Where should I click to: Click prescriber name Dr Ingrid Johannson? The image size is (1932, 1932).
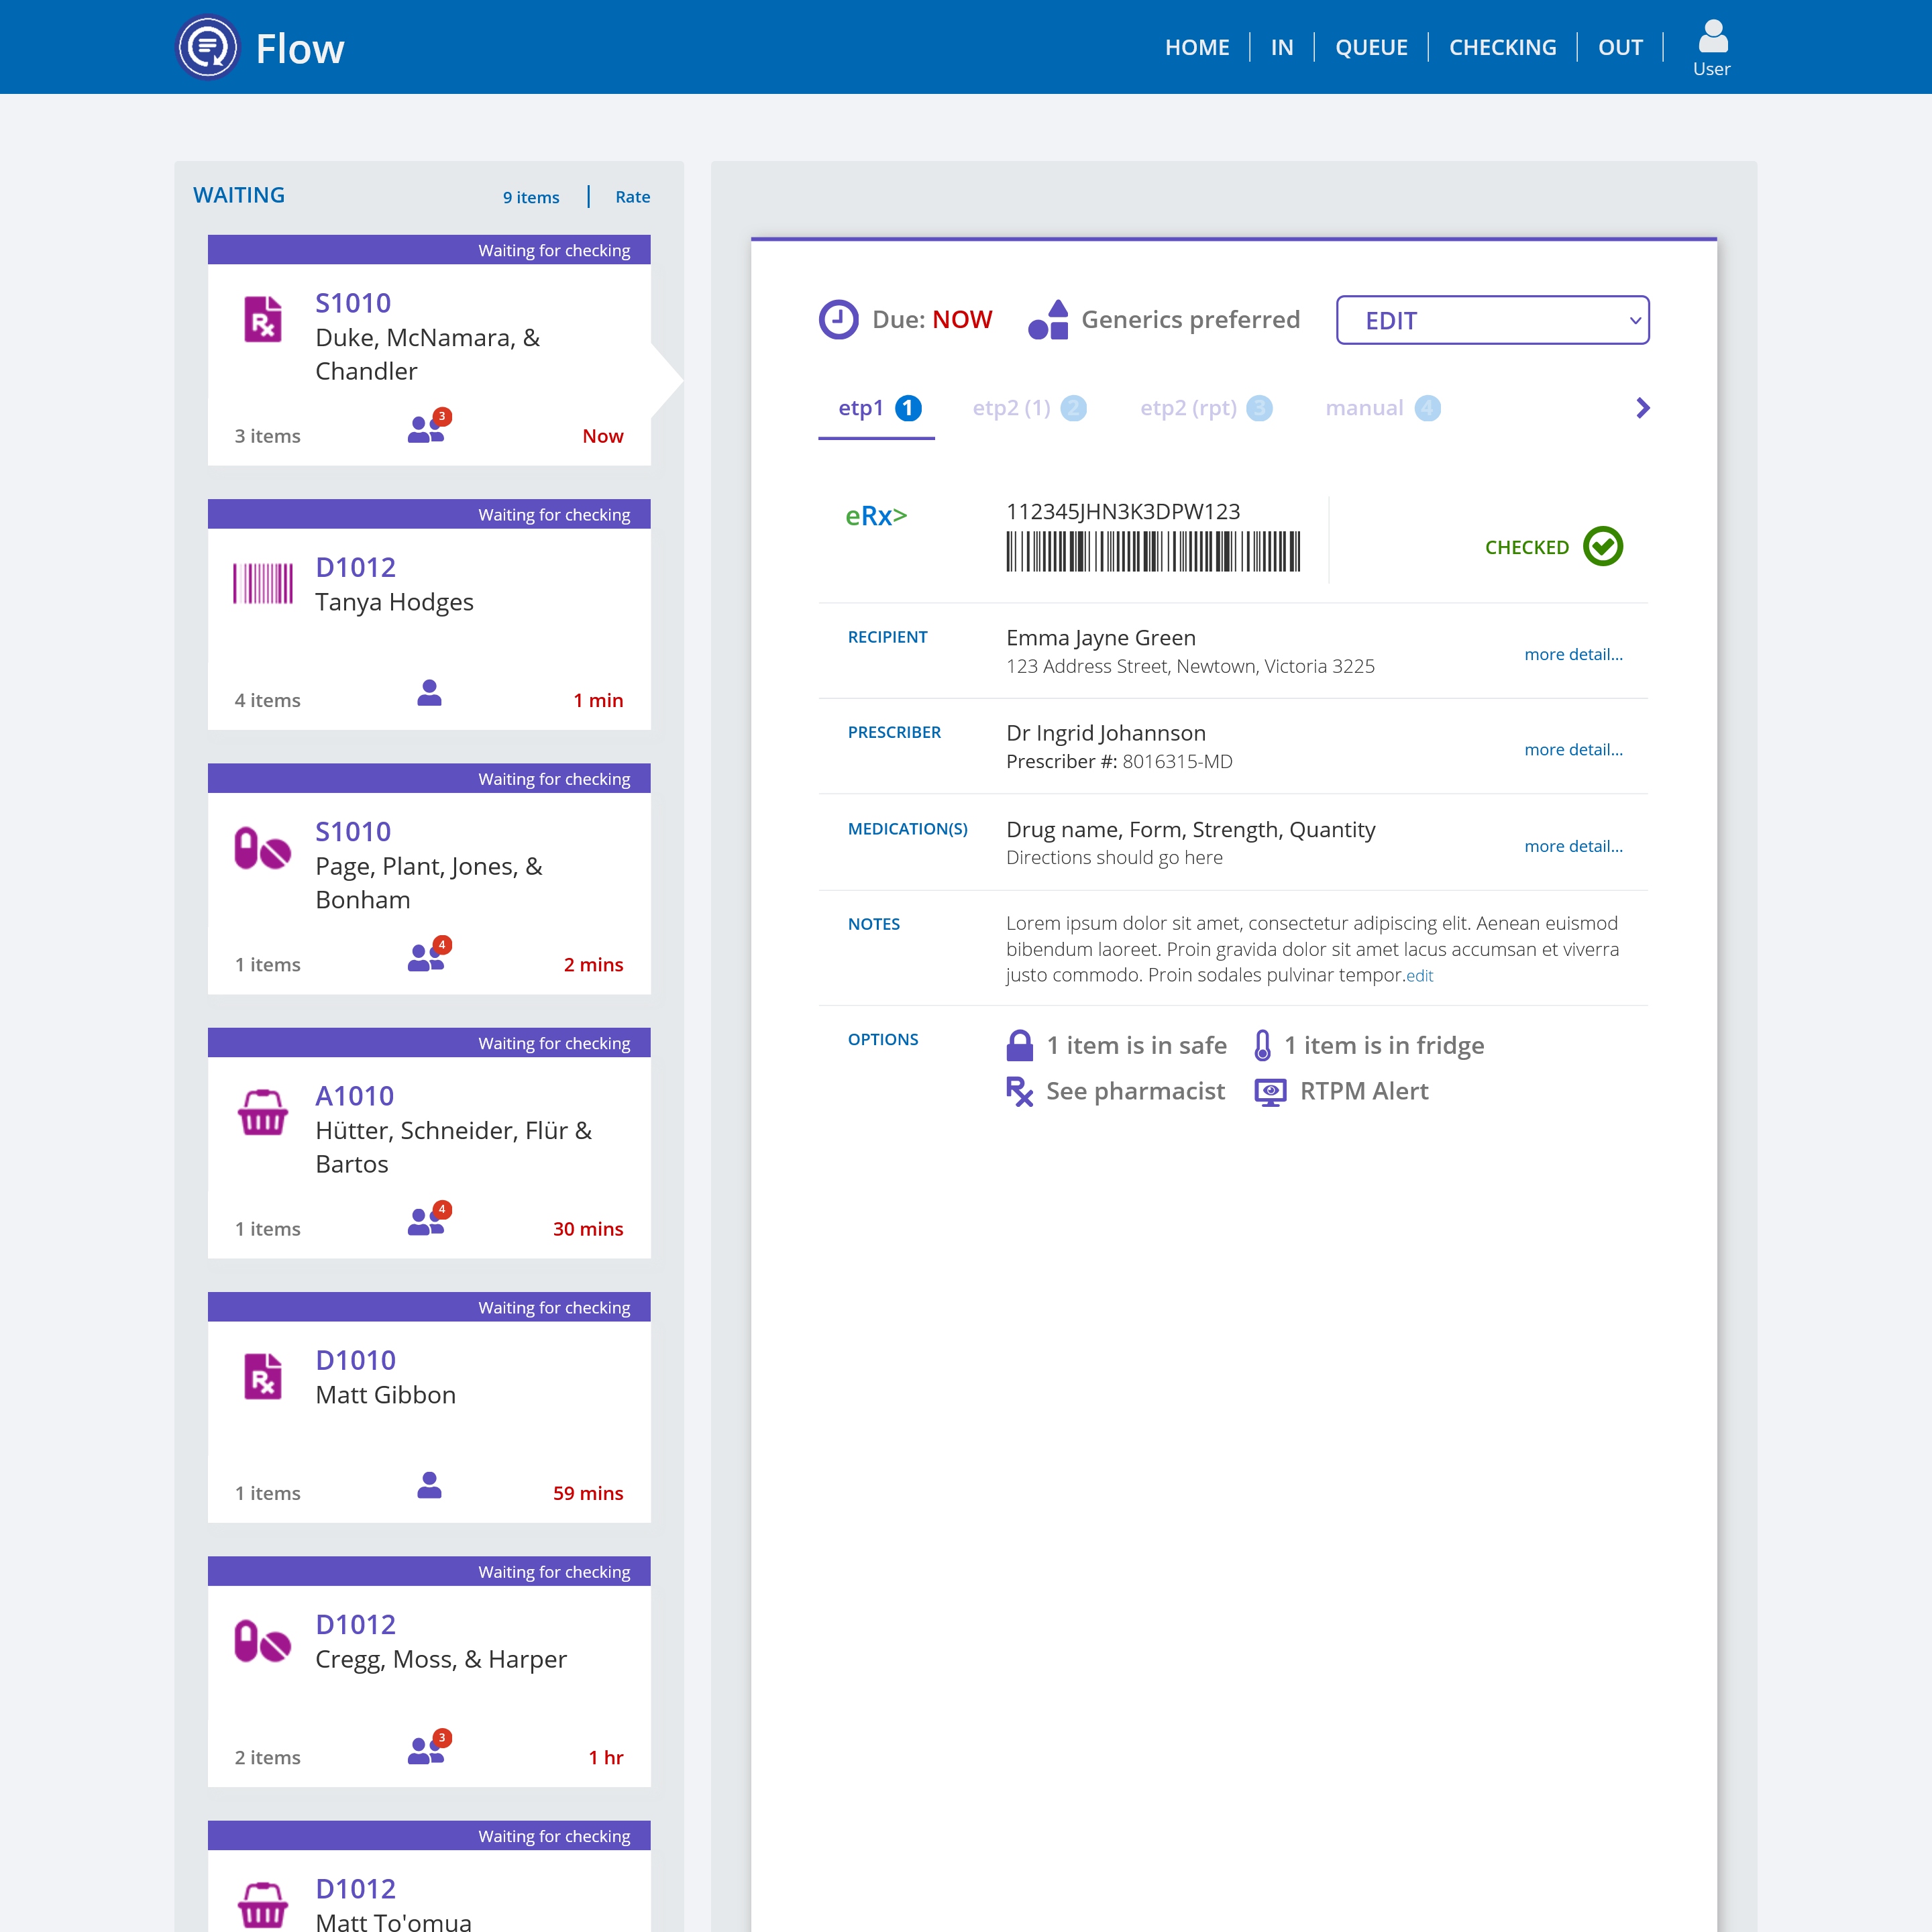1106,733
